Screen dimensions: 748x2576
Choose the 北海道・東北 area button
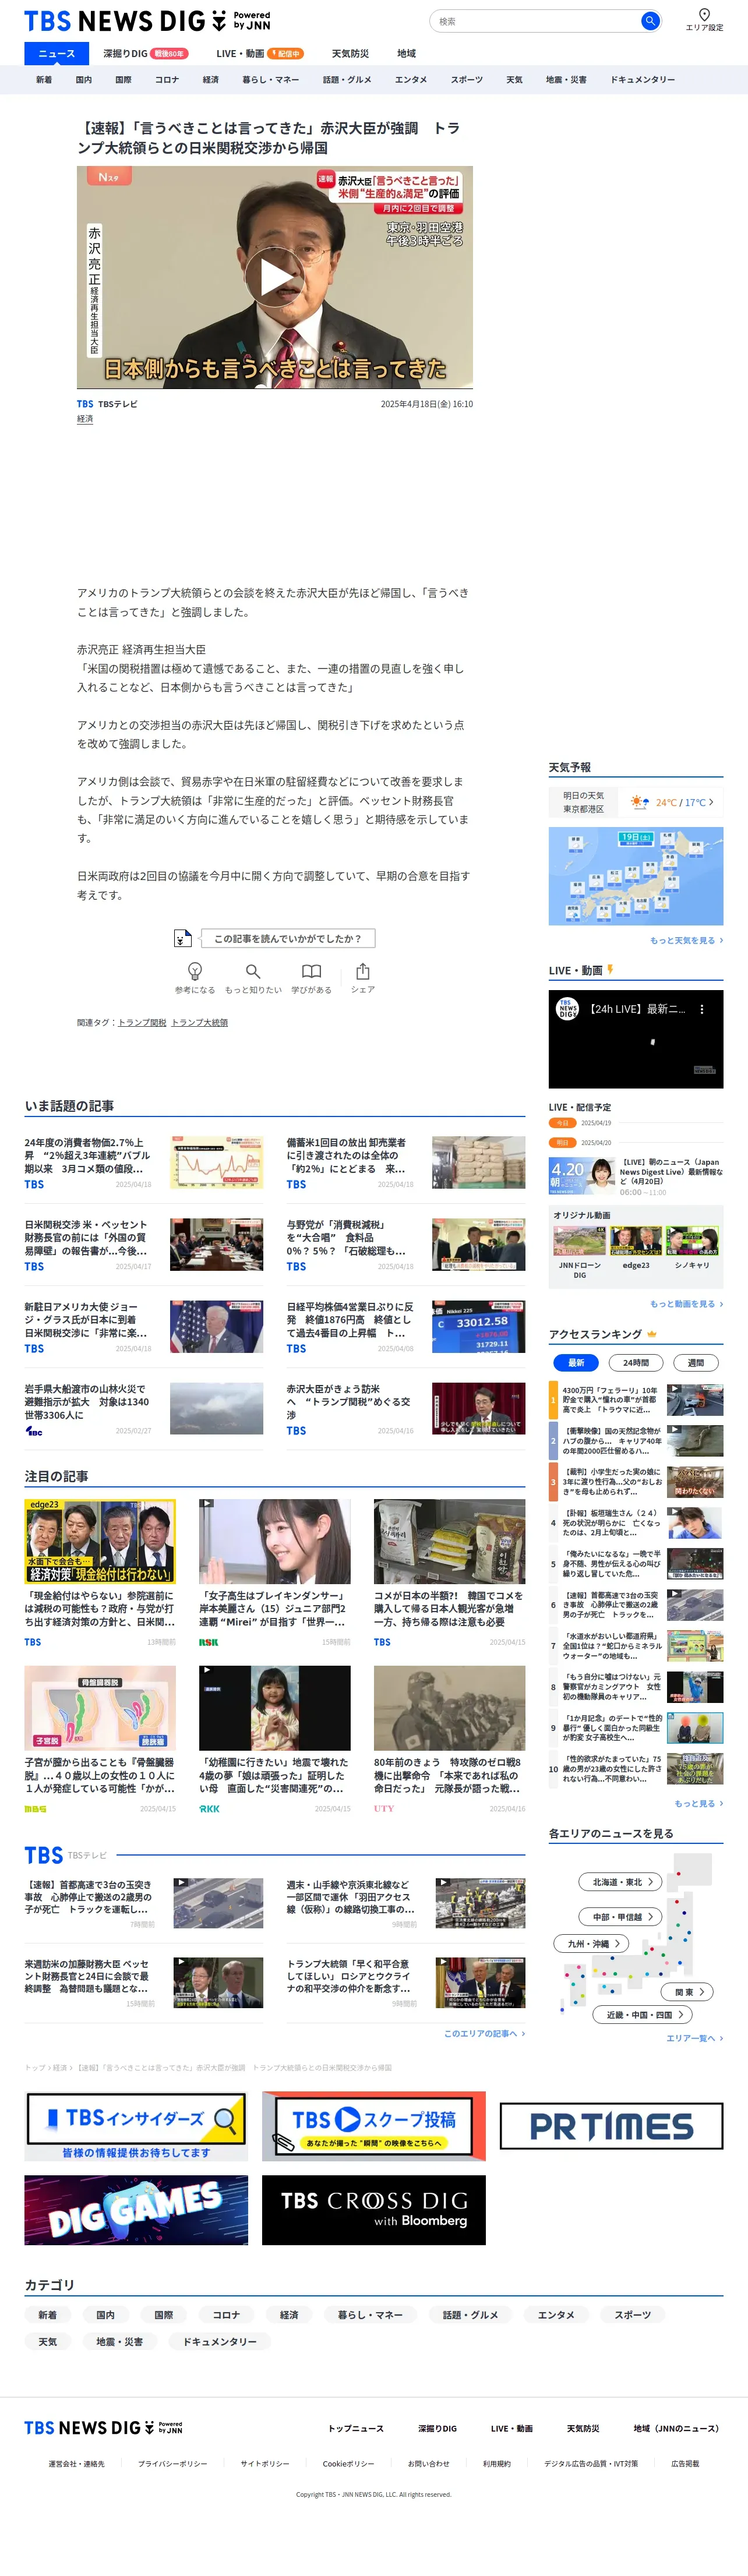coord(620,1882)
